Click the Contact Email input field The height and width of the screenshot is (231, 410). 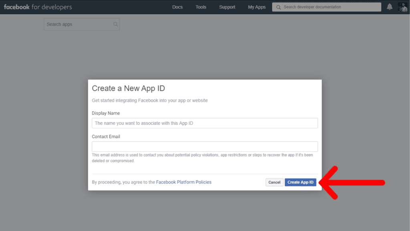click(x=205, y=146)
